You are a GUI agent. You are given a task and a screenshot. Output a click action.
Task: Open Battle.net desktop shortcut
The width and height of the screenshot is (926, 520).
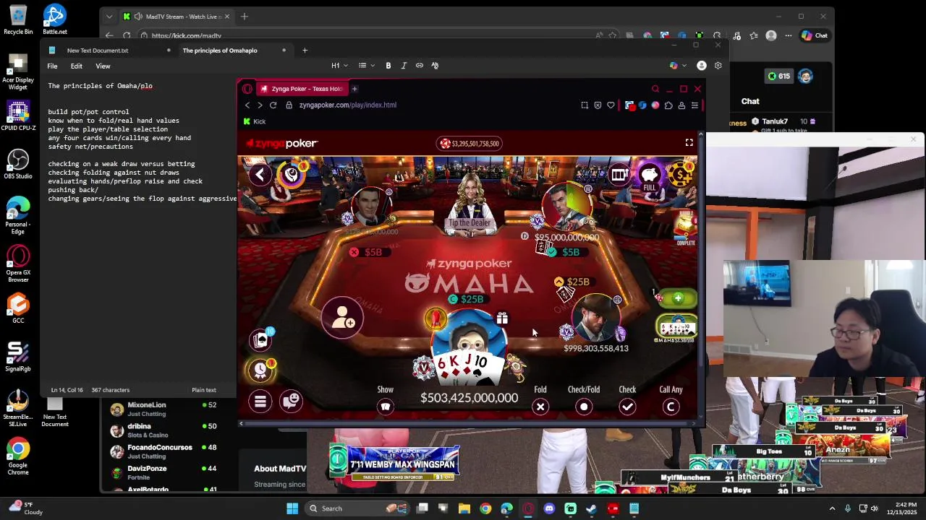tap(54, 19)
